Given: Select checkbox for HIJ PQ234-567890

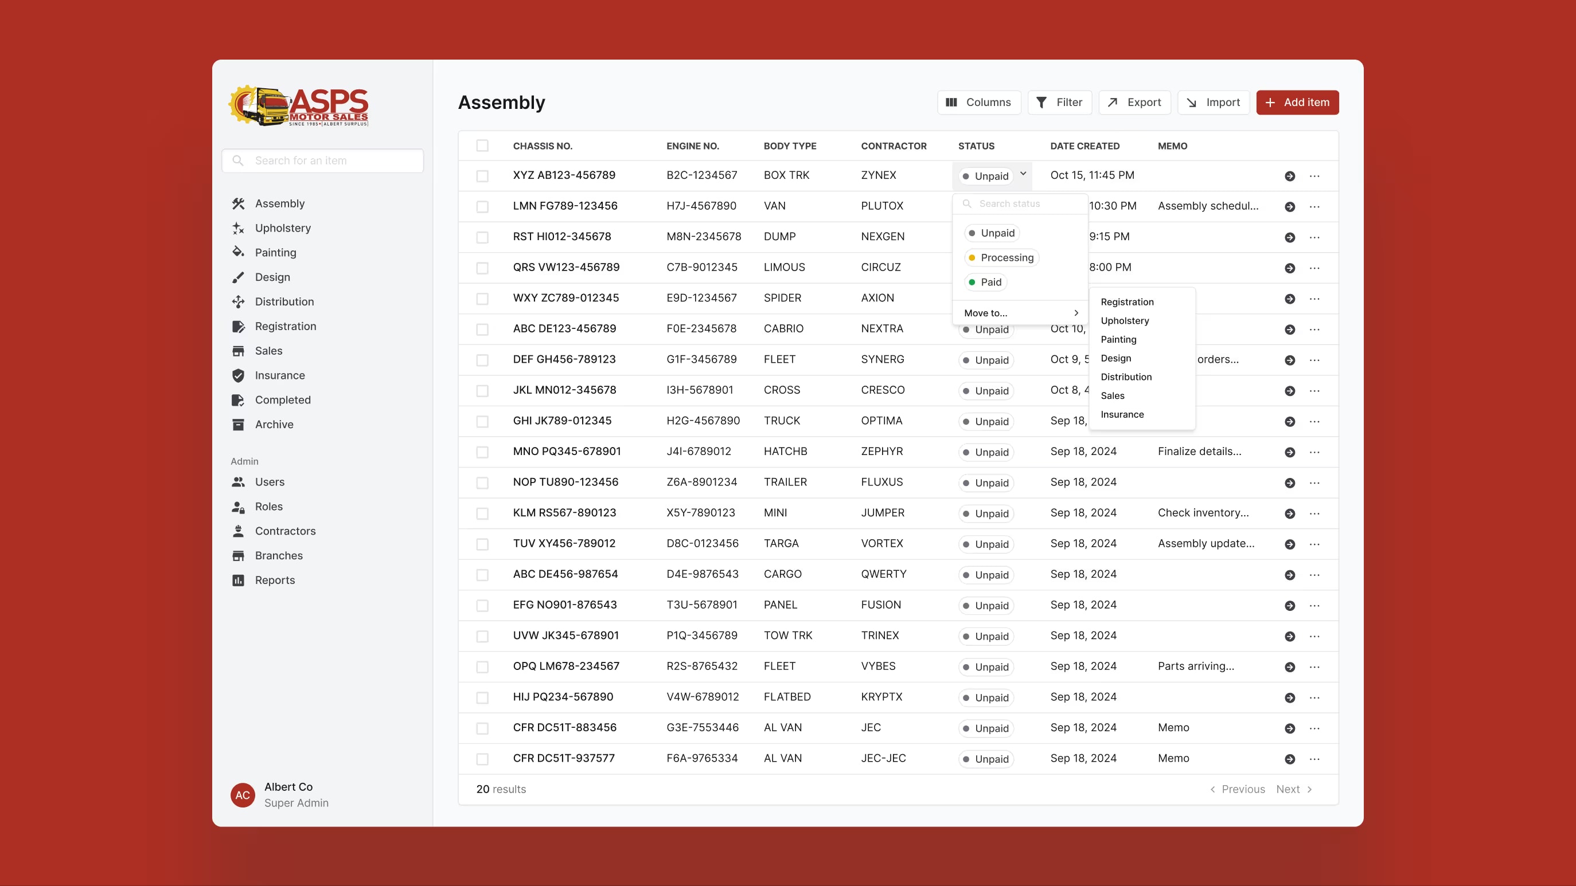Looking at the screenshot, I should tap(482, 697).
